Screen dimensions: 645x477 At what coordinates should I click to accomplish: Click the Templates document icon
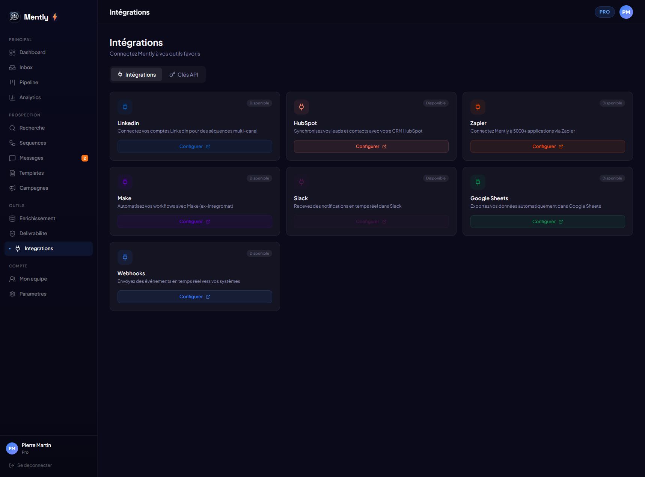coord(12,173)
